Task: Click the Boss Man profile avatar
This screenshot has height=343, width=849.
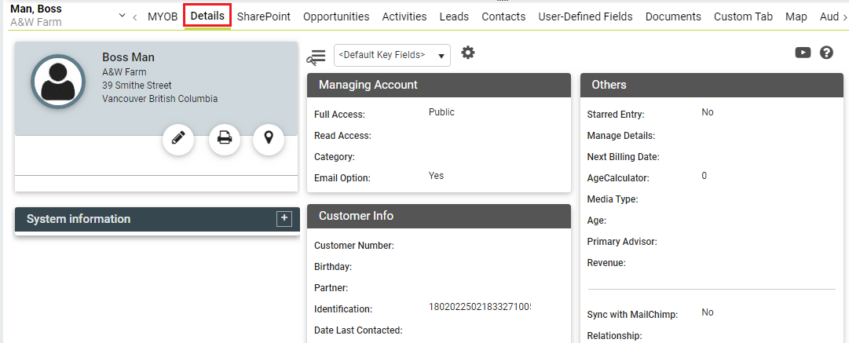Action: point(58,81)
